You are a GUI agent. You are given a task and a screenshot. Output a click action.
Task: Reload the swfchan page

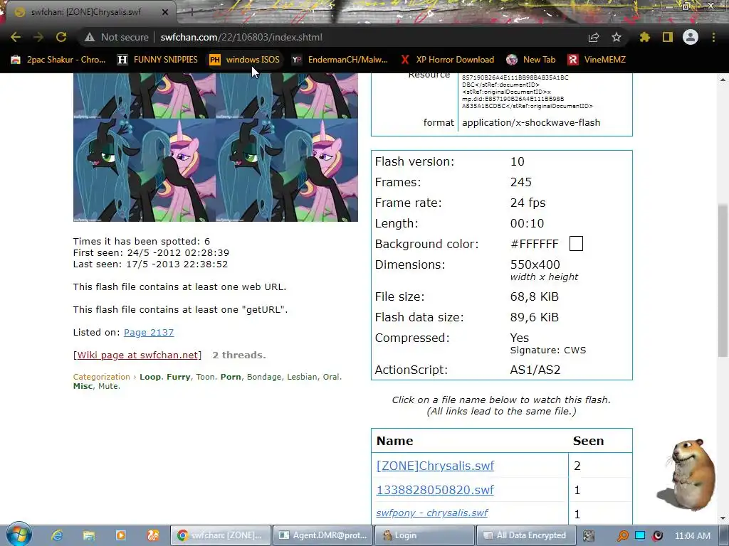[61, 37]
